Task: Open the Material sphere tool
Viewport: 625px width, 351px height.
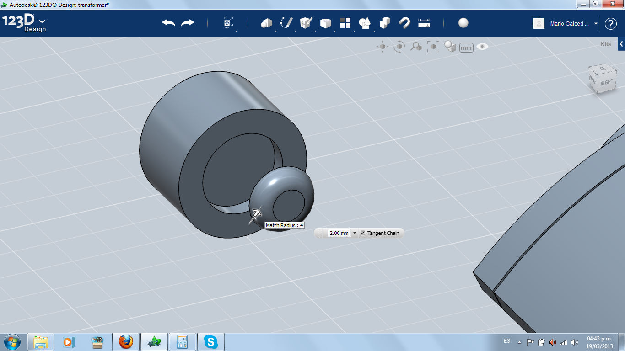Action: click(463, 23)
